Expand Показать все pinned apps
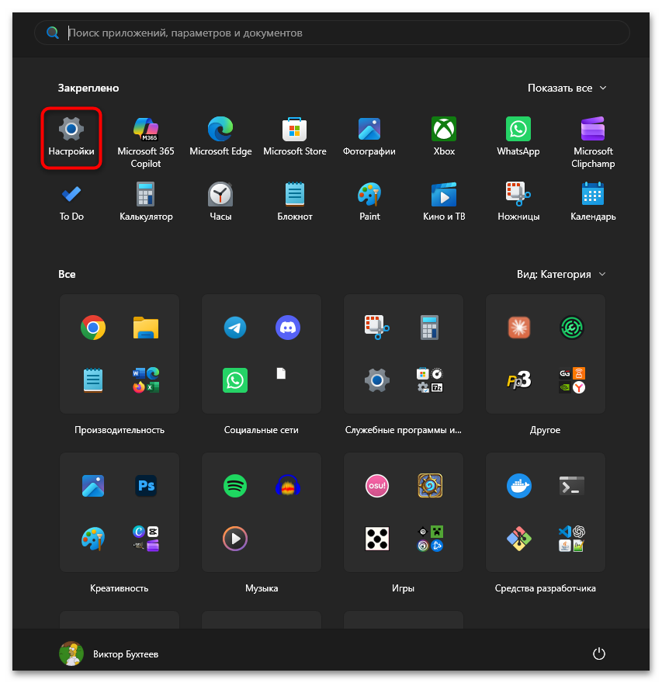The height and width of the screenshot is (683, 662). pyautogui.click(x=567, y=88)
